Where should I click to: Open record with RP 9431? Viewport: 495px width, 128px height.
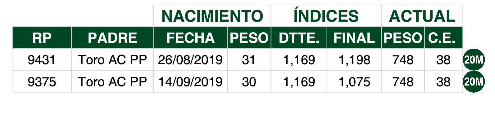point(42,60)
